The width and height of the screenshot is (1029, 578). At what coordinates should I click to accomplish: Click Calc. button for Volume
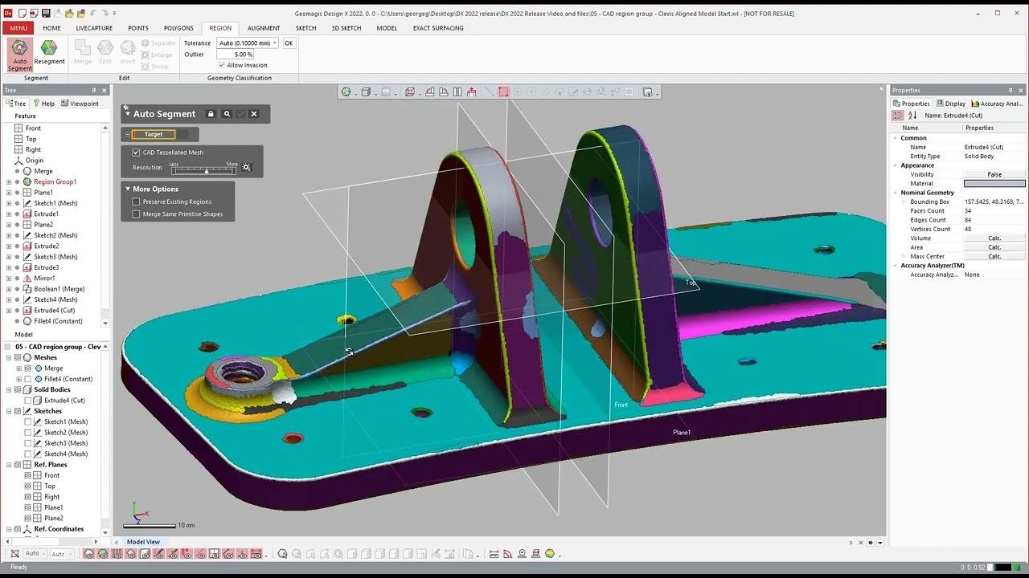click(x=994, y=238)
